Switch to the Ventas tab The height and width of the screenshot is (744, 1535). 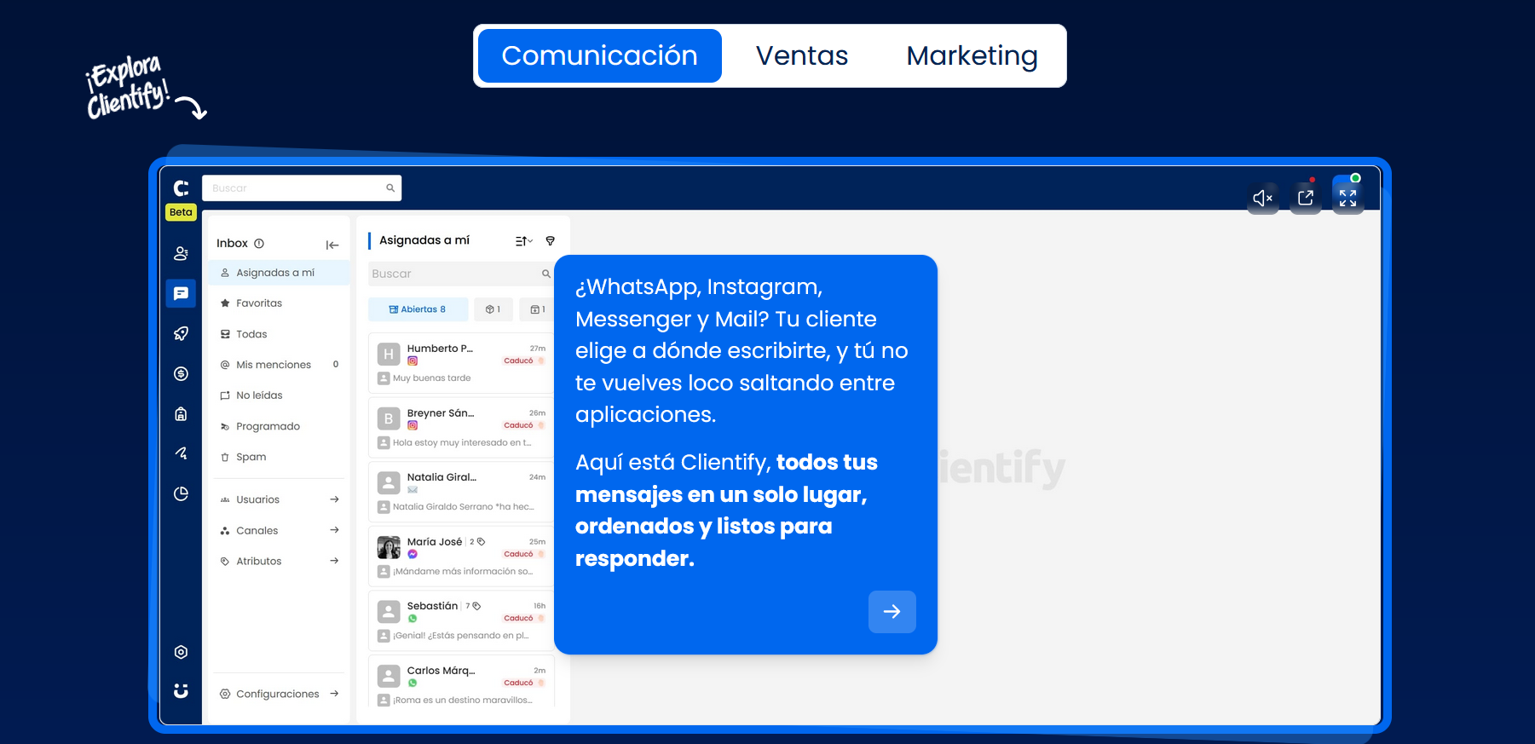pyautogui.click(x=801, y=55)
